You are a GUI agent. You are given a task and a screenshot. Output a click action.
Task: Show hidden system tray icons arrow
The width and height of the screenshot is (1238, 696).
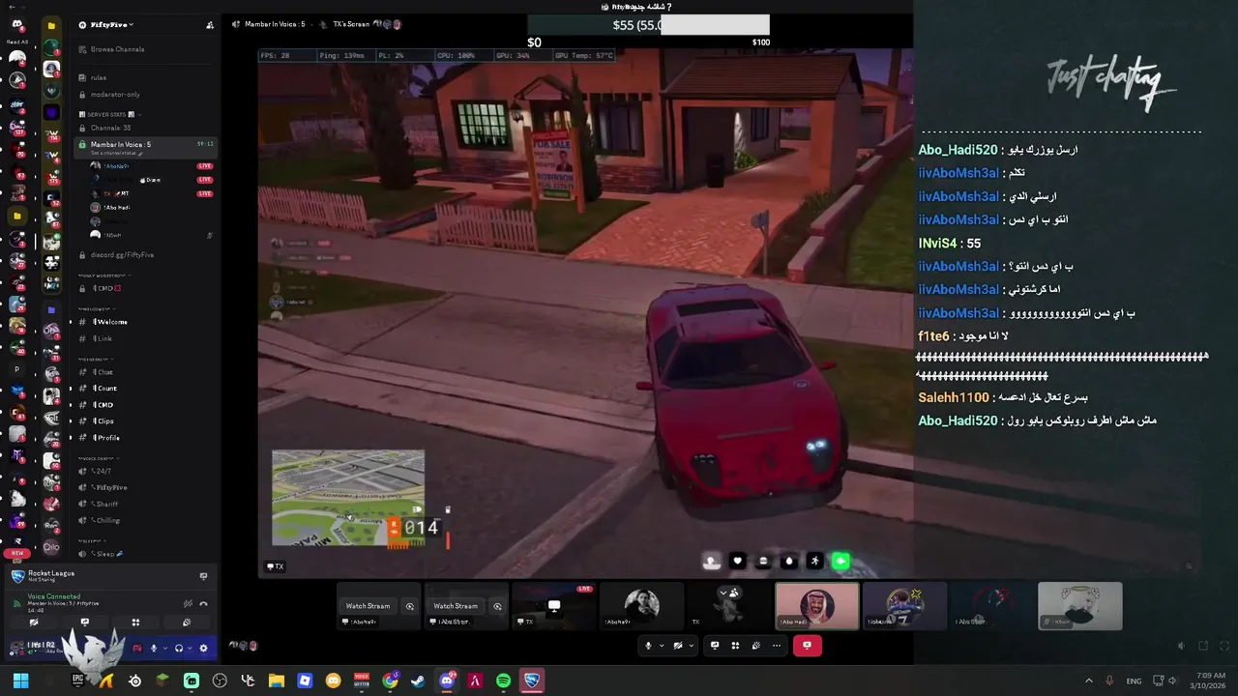click(1088, 681)
